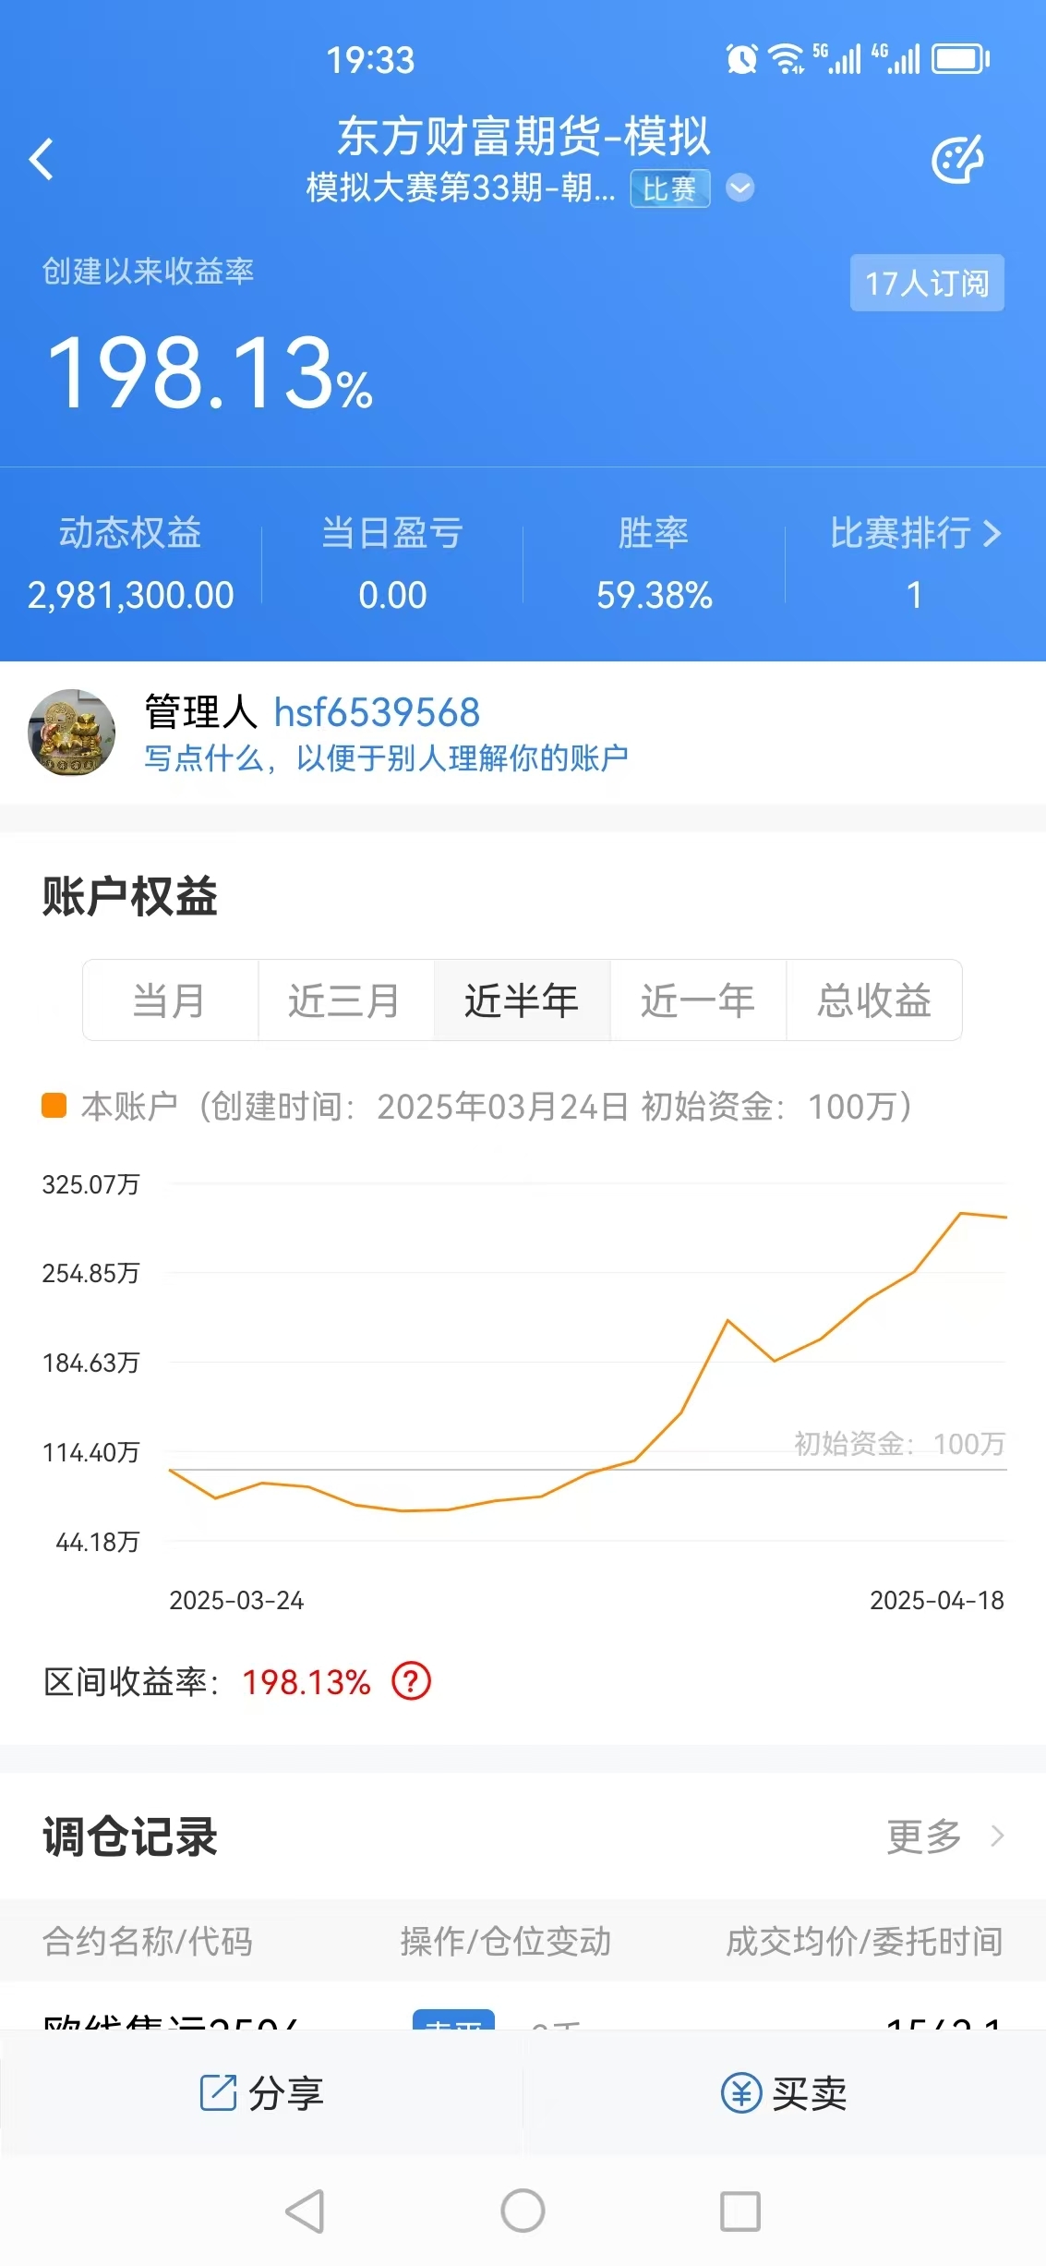
Task: Tap the 分享 share button
Action: click(261, 2093)
